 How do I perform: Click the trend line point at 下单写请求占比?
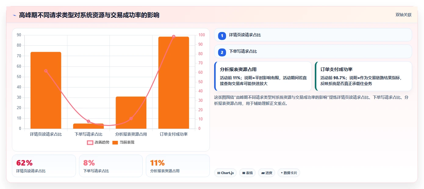coord(88,121)
